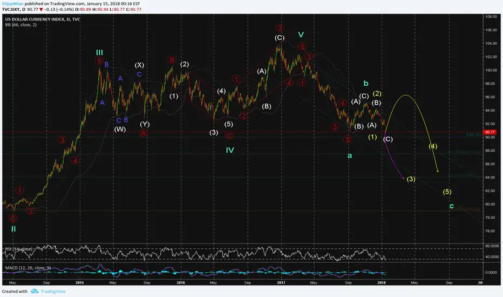Select the cyan II wave label
The width and height of the screenshot is (503, 297).
pyautogui.click(x=13, y=229)
